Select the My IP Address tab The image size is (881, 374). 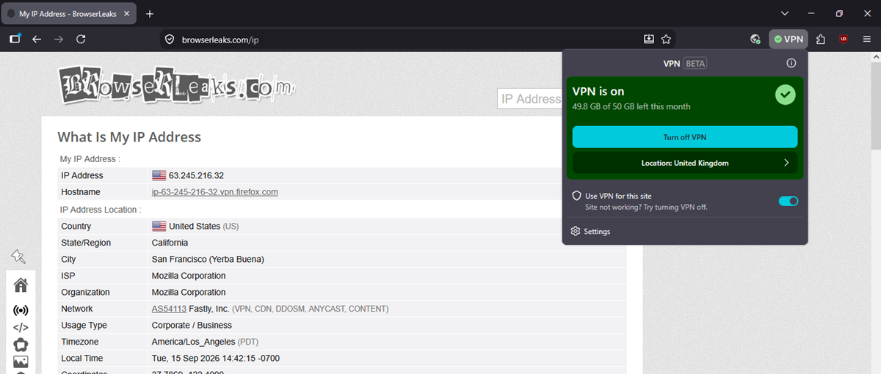pos(66,14)
